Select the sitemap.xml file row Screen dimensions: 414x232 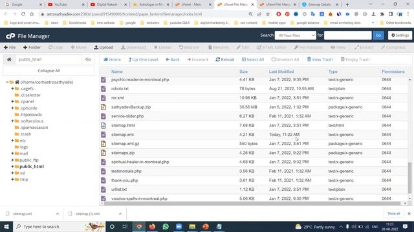tap(254, 135)
